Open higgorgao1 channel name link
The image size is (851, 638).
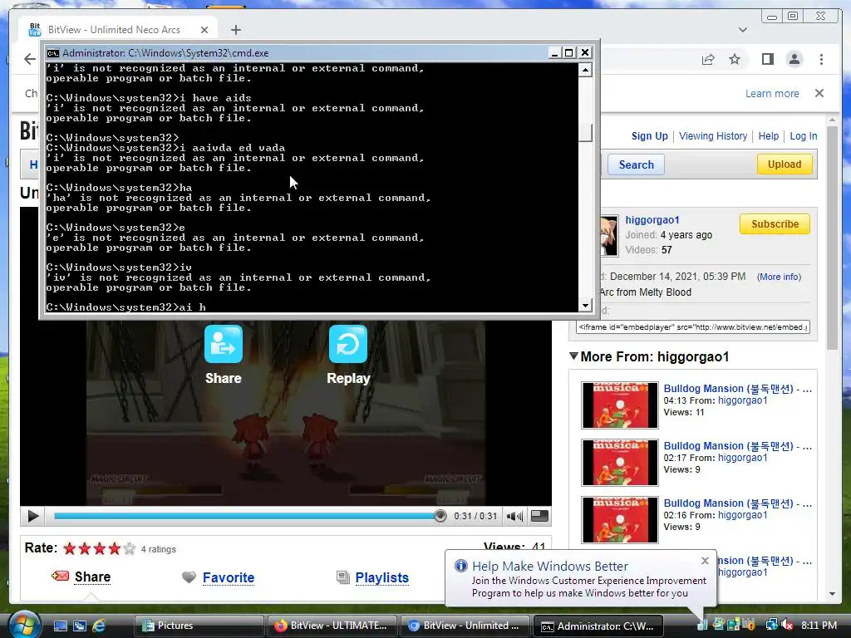(x=652, y=219)
